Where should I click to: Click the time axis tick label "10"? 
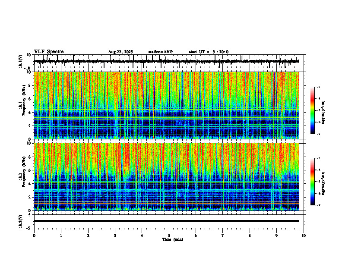(304, 236)
